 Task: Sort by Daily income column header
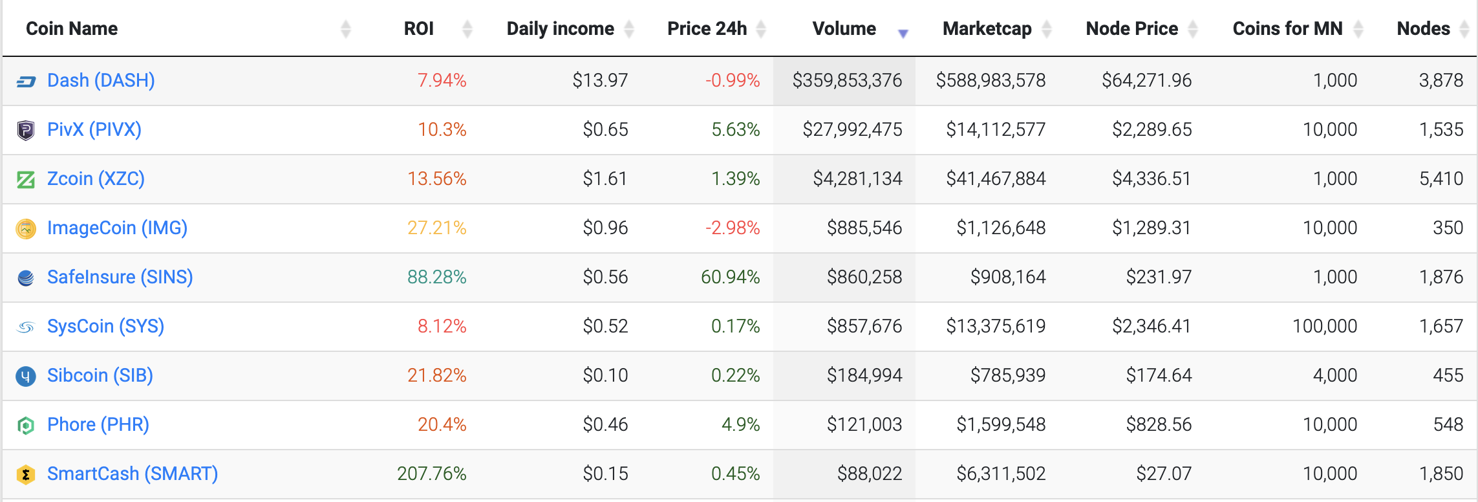click(560, 29)
